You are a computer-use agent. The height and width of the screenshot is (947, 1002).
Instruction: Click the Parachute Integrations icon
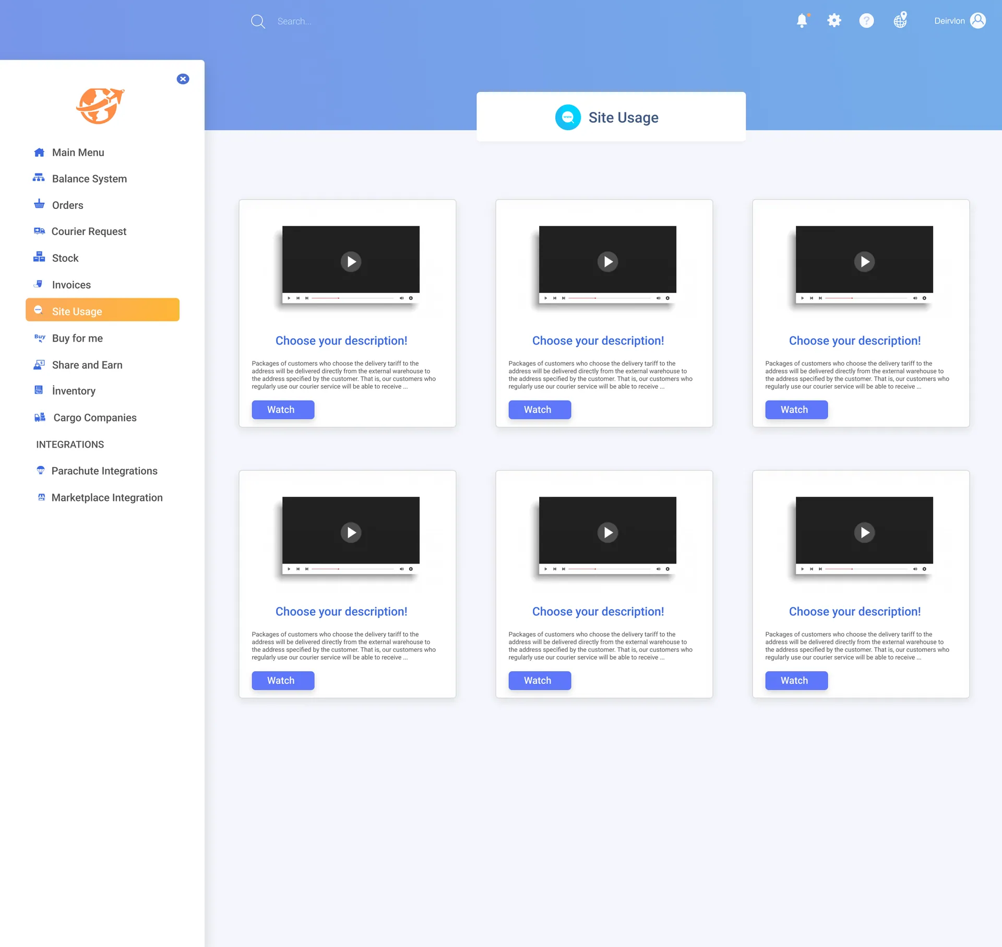41,470
